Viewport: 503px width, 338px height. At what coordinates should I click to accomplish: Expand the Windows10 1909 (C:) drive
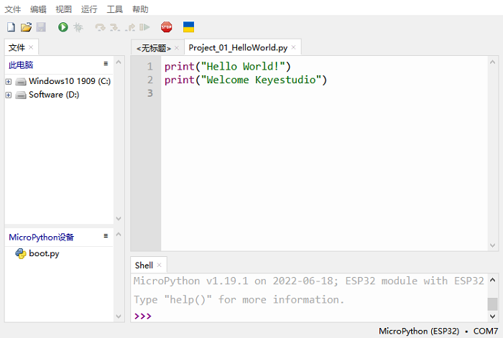click(9, 81)
